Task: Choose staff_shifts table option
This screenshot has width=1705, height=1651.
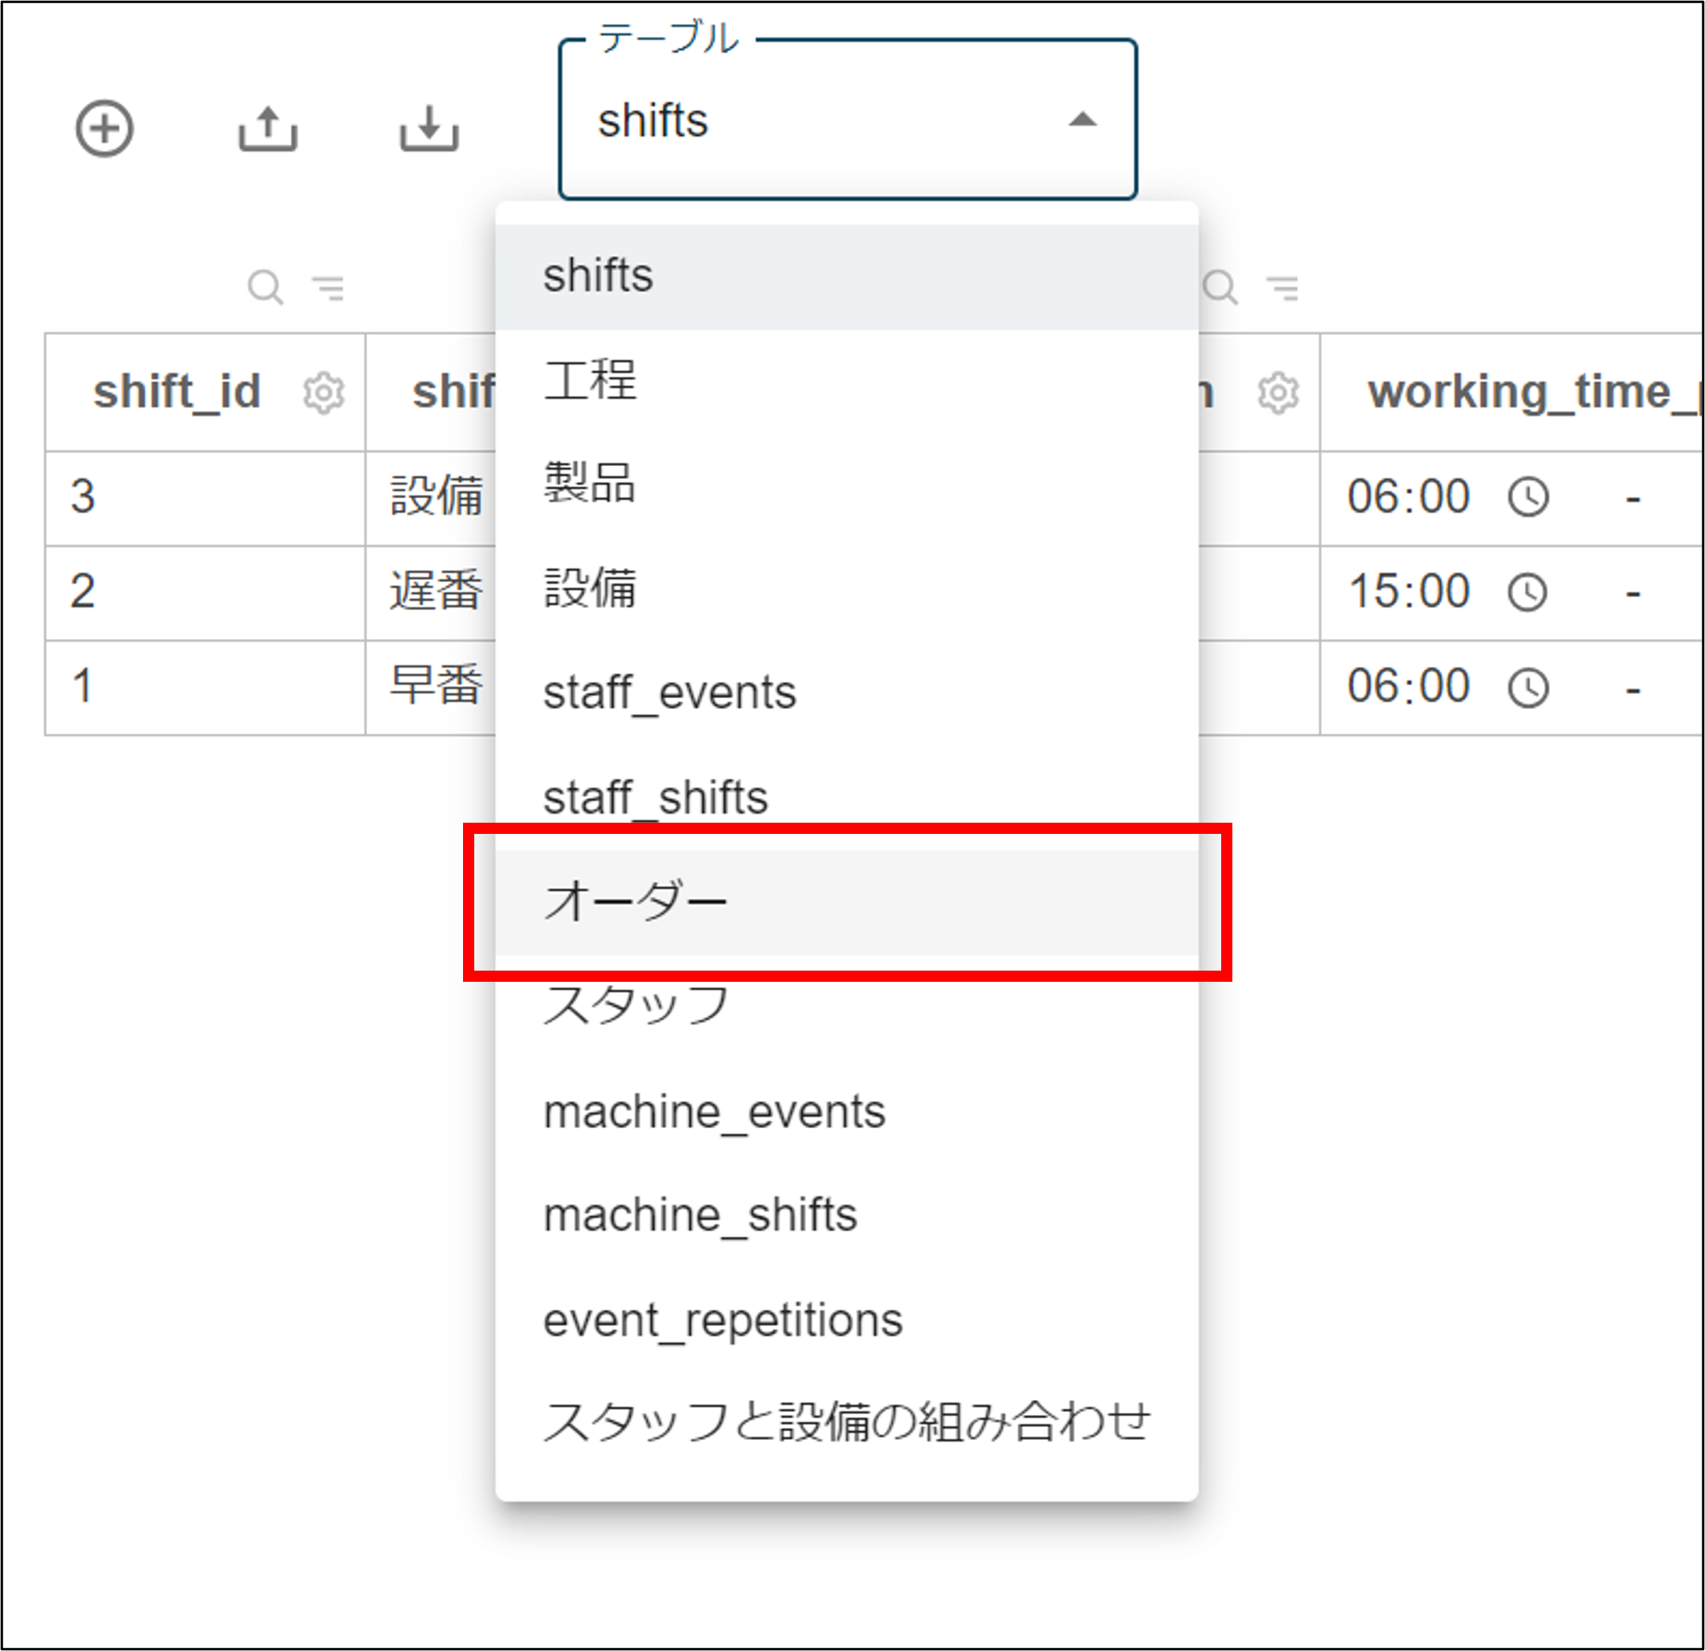Action: coord(846,798)
